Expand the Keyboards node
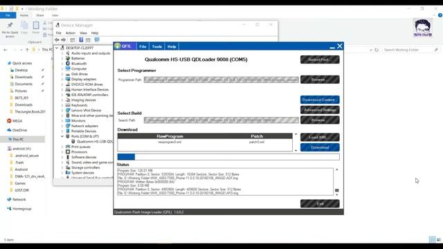The width and height of the screenshot is (443, 249). (62, 105)
